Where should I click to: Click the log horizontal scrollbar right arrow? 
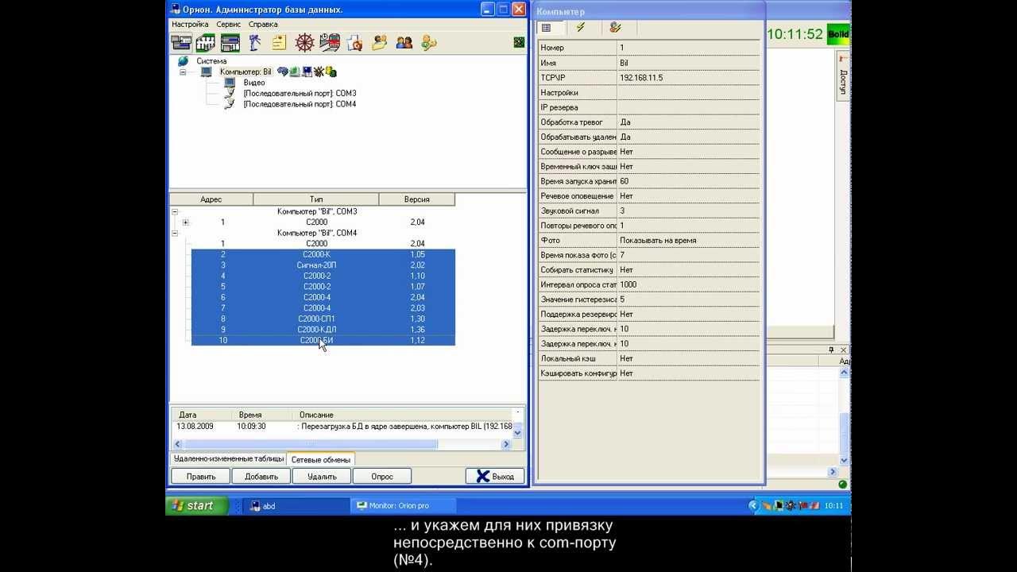tap(506, 445)
